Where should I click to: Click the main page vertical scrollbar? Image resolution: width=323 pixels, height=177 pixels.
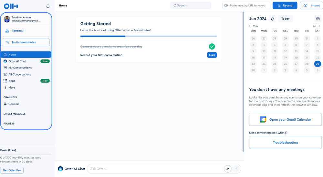[x=243, y=82]
